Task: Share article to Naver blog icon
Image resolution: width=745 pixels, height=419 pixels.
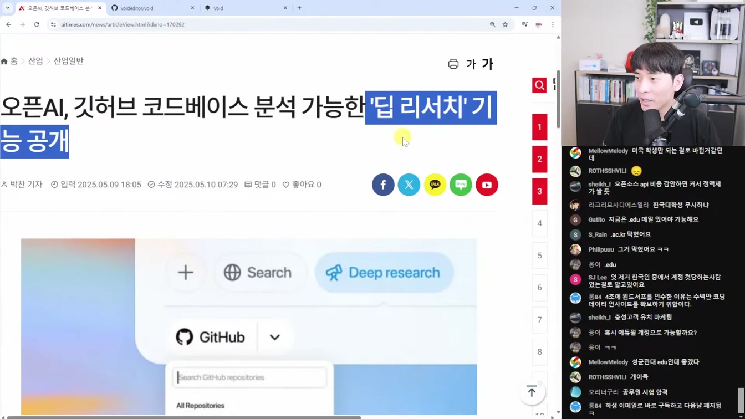Action: tap(461, 185)
